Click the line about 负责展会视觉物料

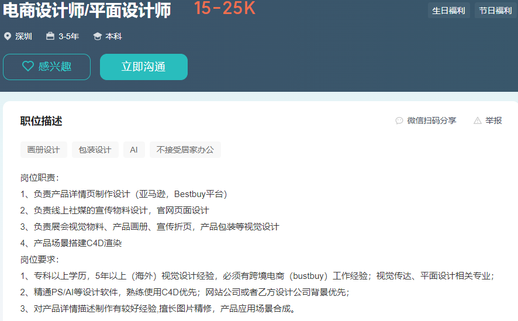coord(150,227)
